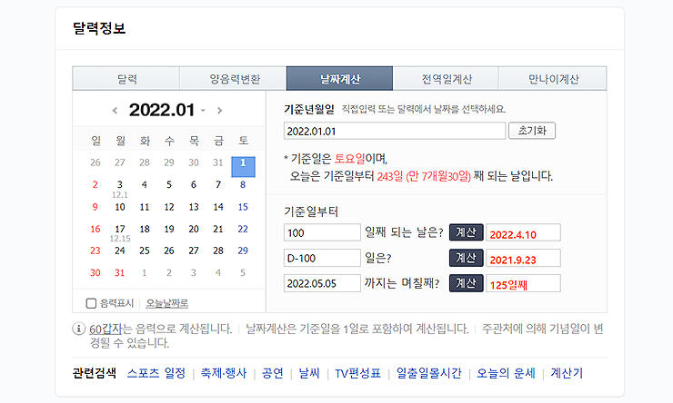673x403 pixels.
Task: Click the info icon beside 60갑자 note
Action: 78,329
